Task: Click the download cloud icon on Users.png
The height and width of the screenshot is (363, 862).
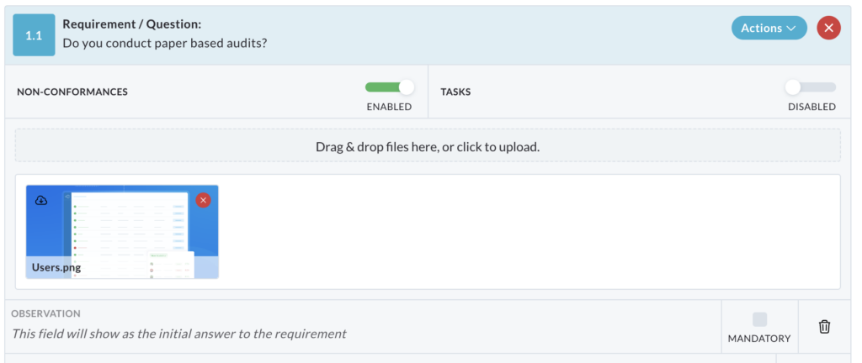Action: coord(41,201)
